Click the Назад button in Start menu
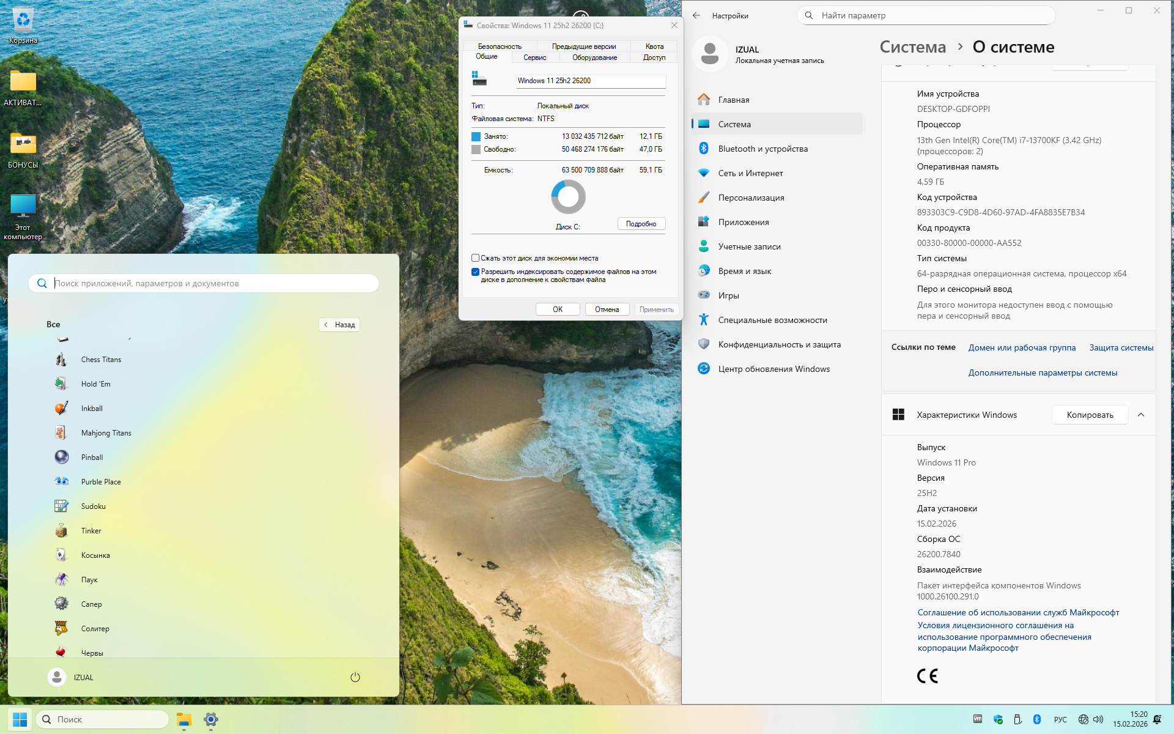This screenshot has width=1174, height=734. pos(339,325)
